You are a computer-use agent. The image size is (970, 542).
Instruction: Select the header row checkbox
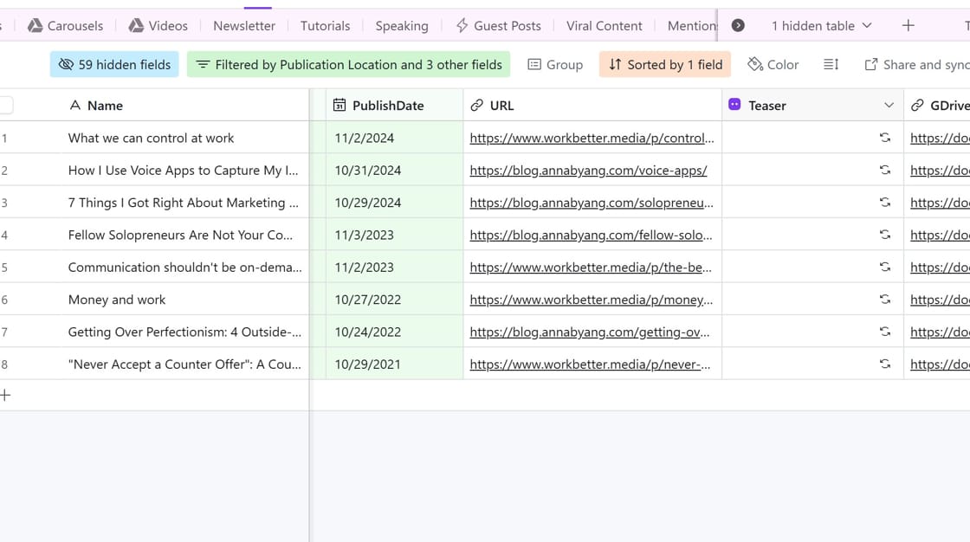click(x=5, y=105)
